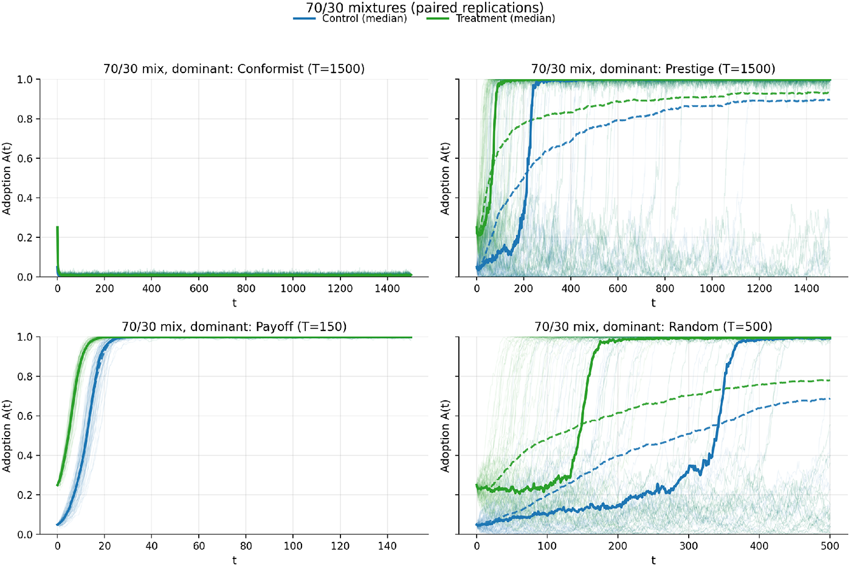The height and width of the screenshot is (567, 851).
Task: Select the Random plot's 'Adoption A(t)' y-axis label
Action: 446,436
